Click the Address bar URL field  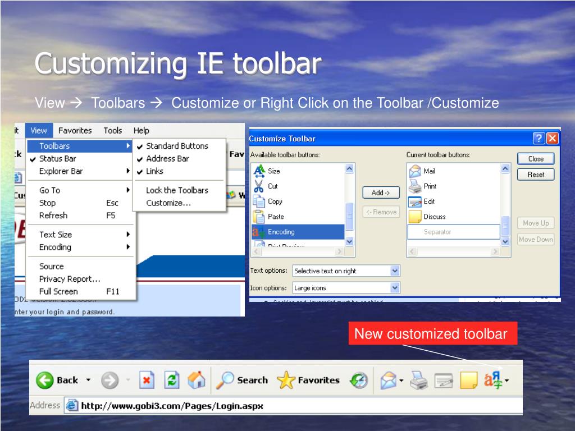point(172,405)
